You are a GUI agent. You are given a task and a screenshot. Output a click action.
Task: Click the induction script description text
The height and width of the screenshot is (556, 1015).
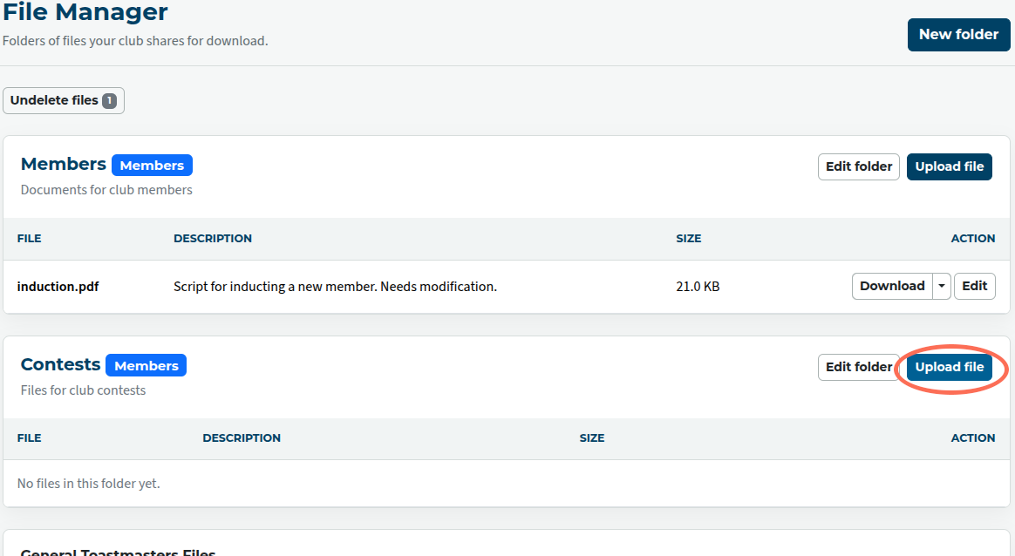335,287
